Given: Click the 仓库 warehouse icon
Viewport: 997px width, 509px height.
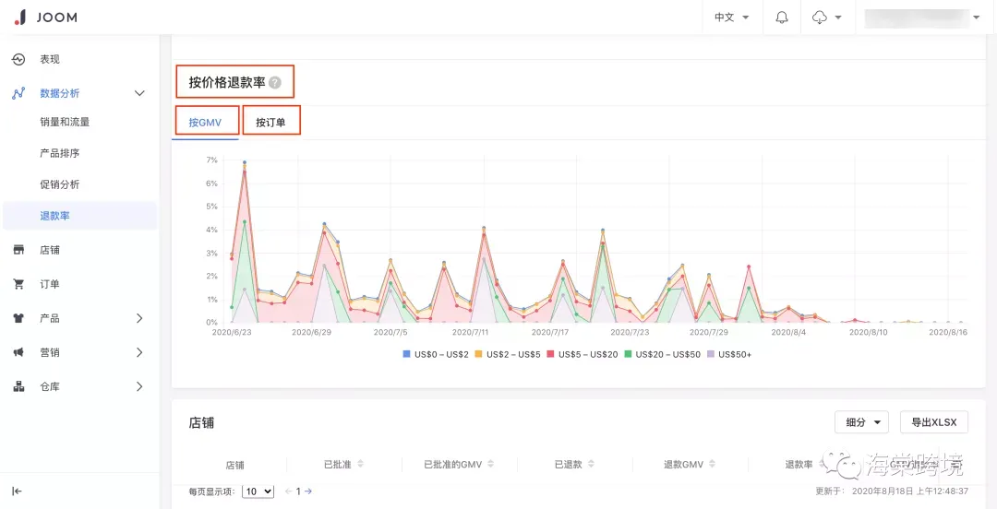Looking at the screenshot, I should point(18,386).
